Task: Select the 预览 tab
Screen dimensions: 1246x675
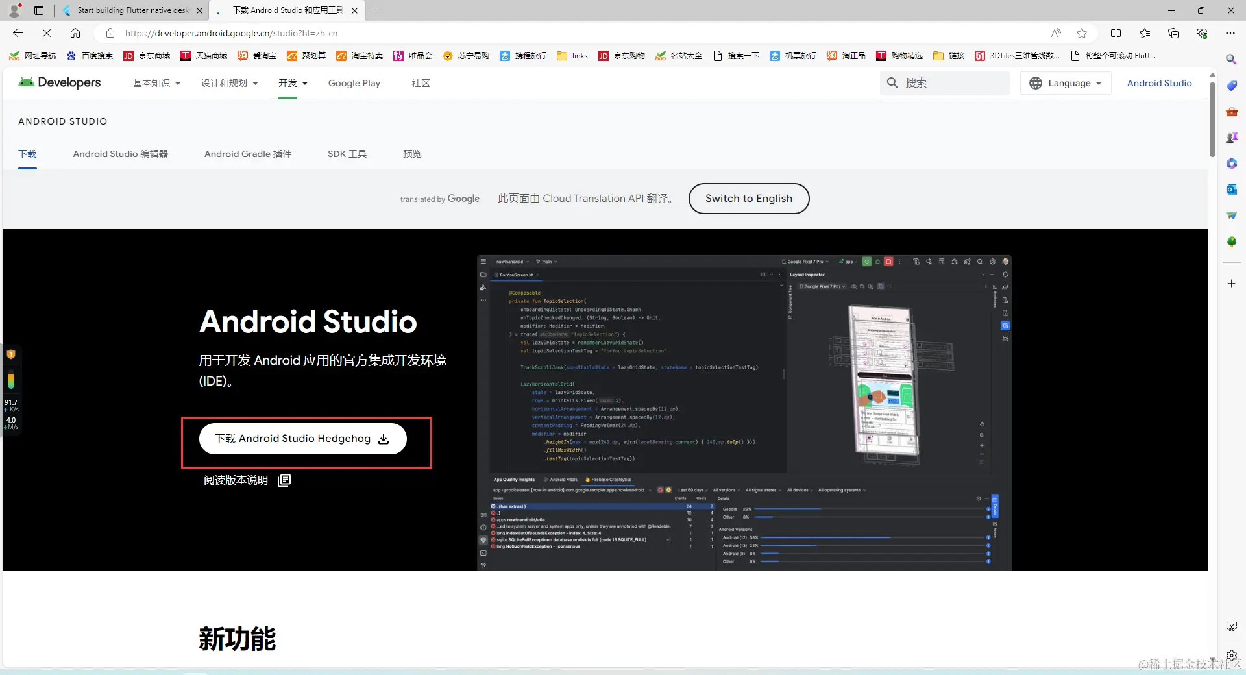Action: (x=412, y=154)
